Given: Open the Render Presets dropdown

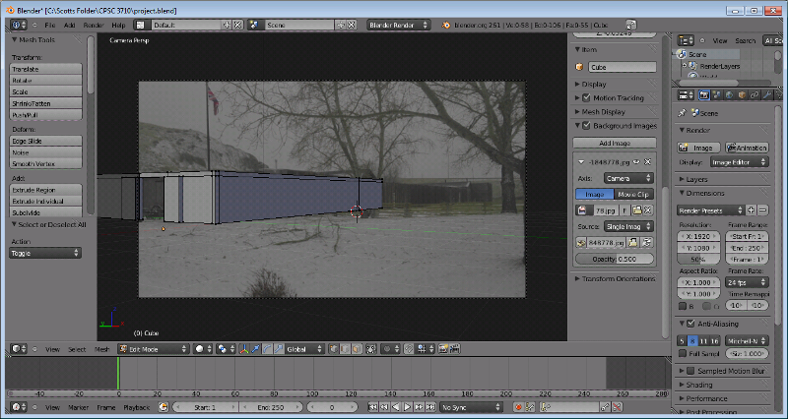Looking at the screenshot, I should 710,210.
